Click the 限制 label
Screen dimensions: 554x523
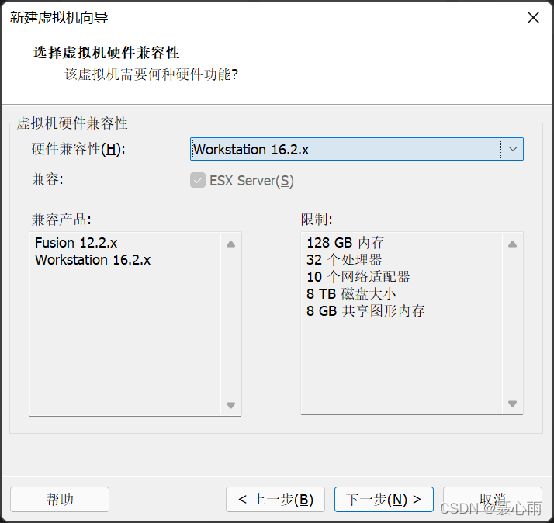pyautogui.click(x=317, y=220)
